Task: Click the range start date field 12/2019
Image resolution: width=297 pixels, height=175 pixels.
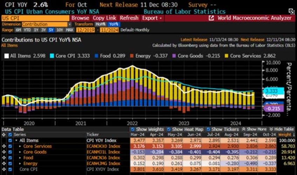Action: (85, 30)
